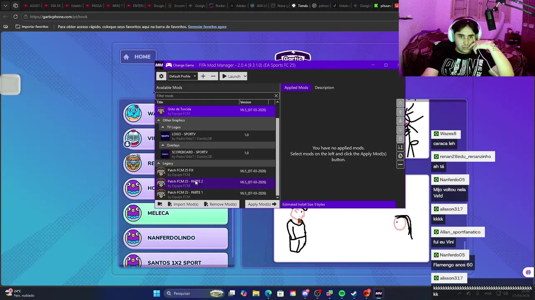Add a new profile with plus button
Screen dimensions: 535x300
coord(203,76)
